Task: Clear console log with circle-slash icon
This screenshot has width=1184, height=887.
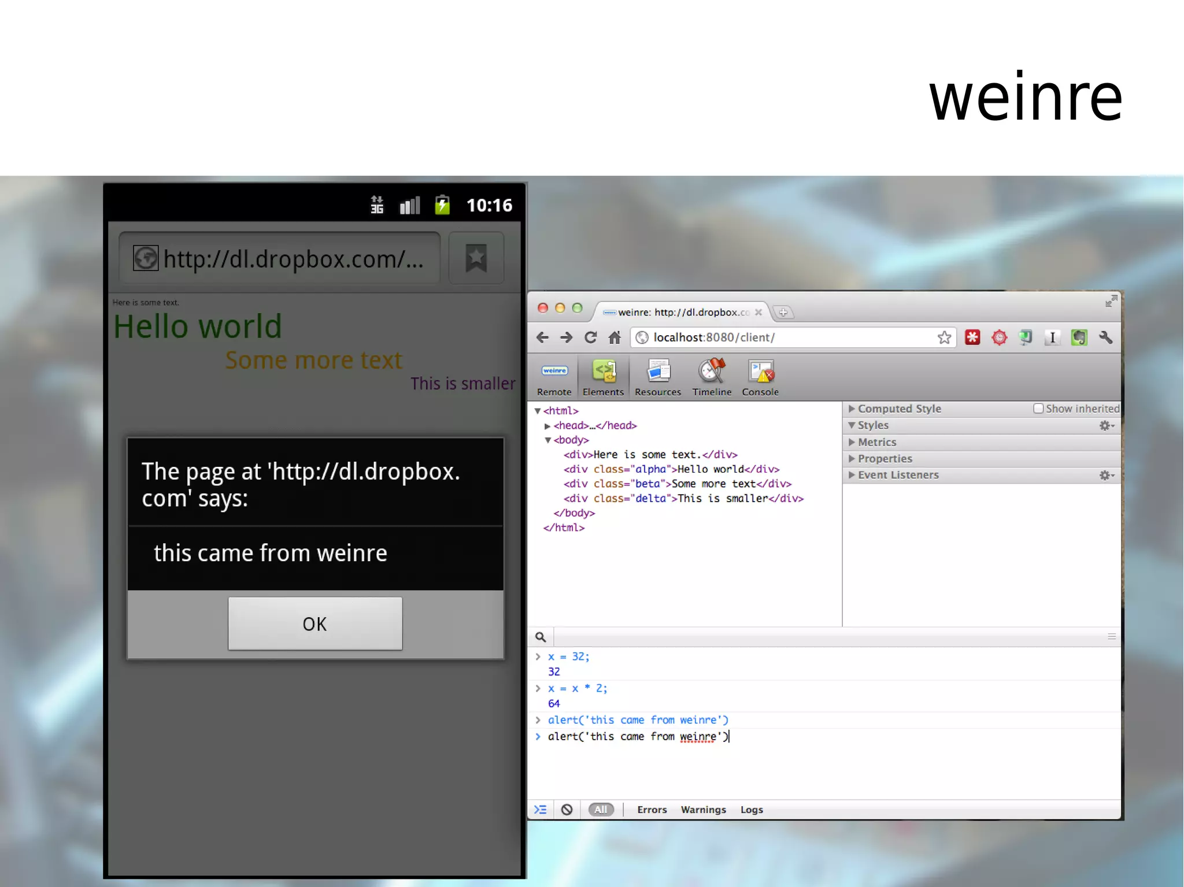Action: (x=567, y=810)
